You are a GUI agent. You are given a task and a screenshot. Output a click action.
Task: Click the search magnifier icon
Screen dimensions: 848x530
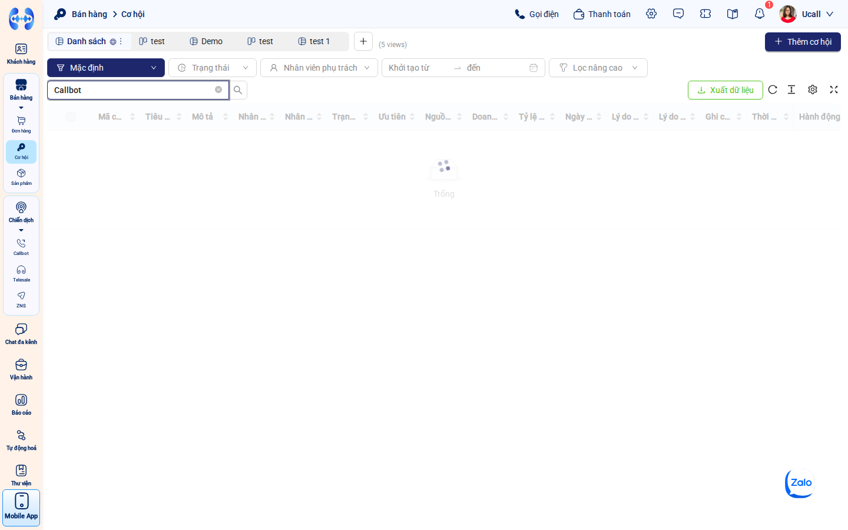(238, 90)
